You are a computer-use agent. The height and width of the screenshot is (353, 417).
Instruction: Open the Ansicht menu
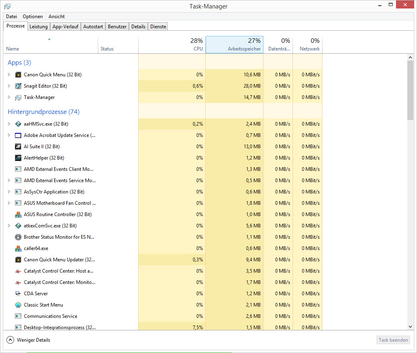(57, 17)
